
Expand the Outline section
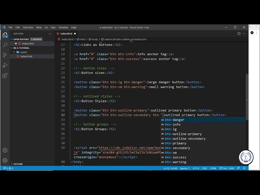coord(18,164)
